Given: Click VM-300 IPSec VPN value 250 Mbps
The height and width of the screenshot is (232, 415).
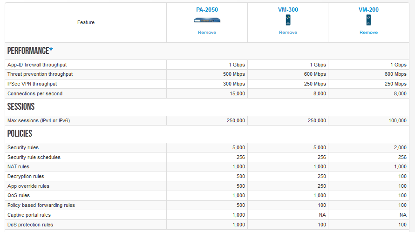Looking at the screenshot, I should pos(315,84).
